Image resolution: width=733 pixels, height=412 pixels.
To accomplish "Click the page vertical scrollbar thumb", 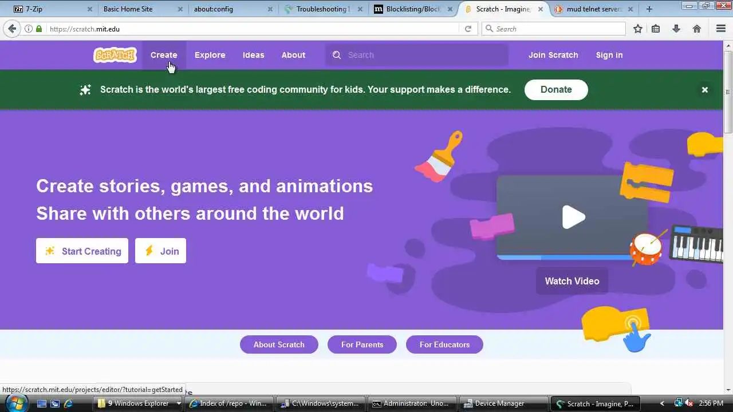I will [728, 91].
